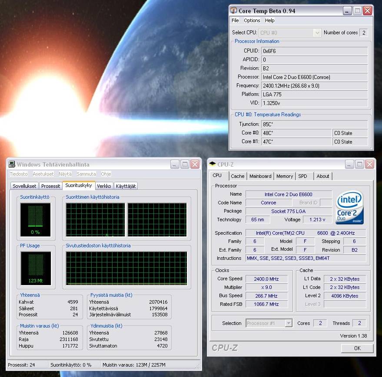This screenshot has height=377, width=382.
Task: Open the Prosessit tab in Task Manager
Action: pos(51,186)
